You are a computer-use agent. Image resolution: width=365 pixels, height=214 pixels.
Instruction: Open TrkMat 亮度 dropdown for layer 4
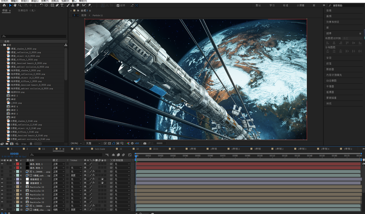tap(76, 175)
